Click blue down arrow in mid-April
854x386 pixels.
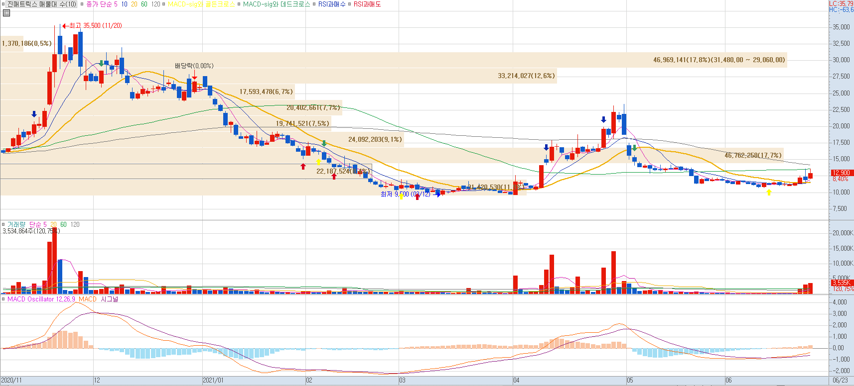coord(546,147)
